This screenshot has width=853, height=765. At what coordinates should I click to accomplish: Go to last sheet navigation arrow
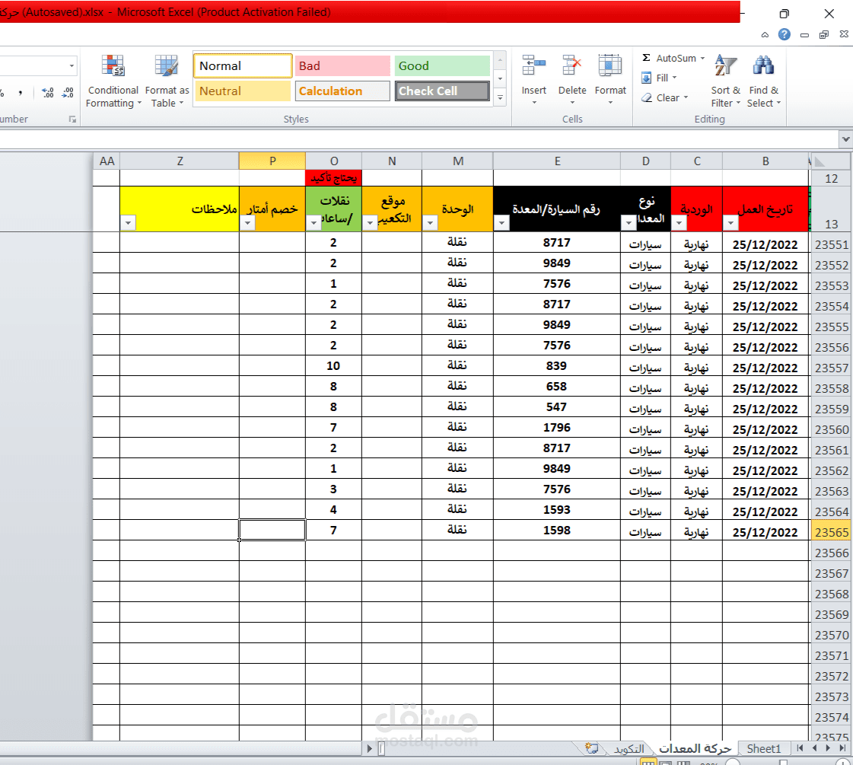842,748
